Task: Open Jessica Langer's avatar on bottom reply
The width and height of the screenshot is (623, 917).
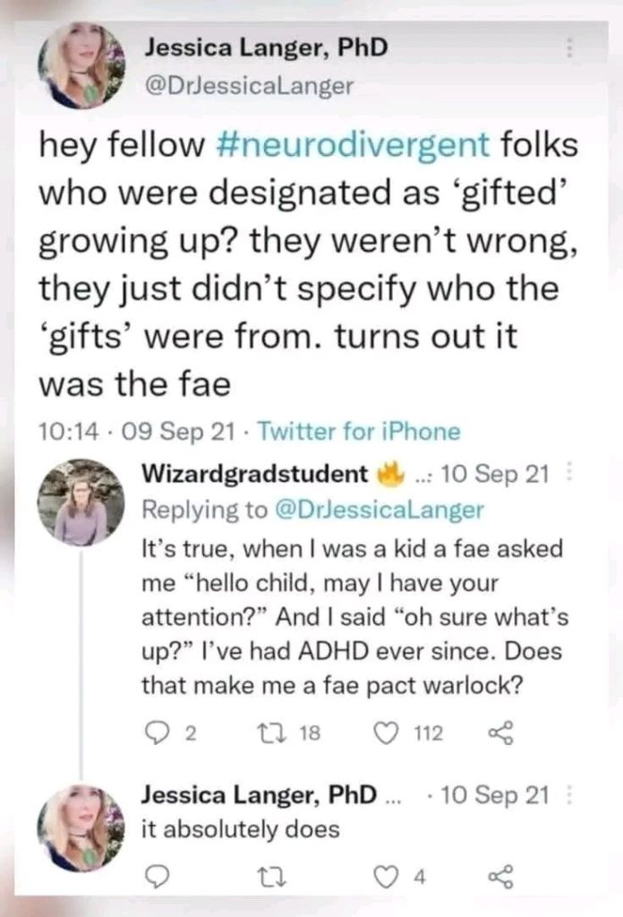Action: pos(81,824)
